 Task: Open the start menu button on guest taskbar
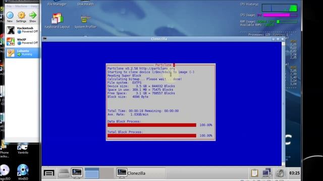49,173
